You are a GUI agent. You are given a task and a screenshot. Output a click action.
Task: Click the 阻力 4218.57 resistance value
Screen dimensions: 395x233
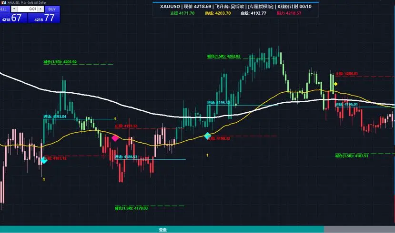point(289,13)
